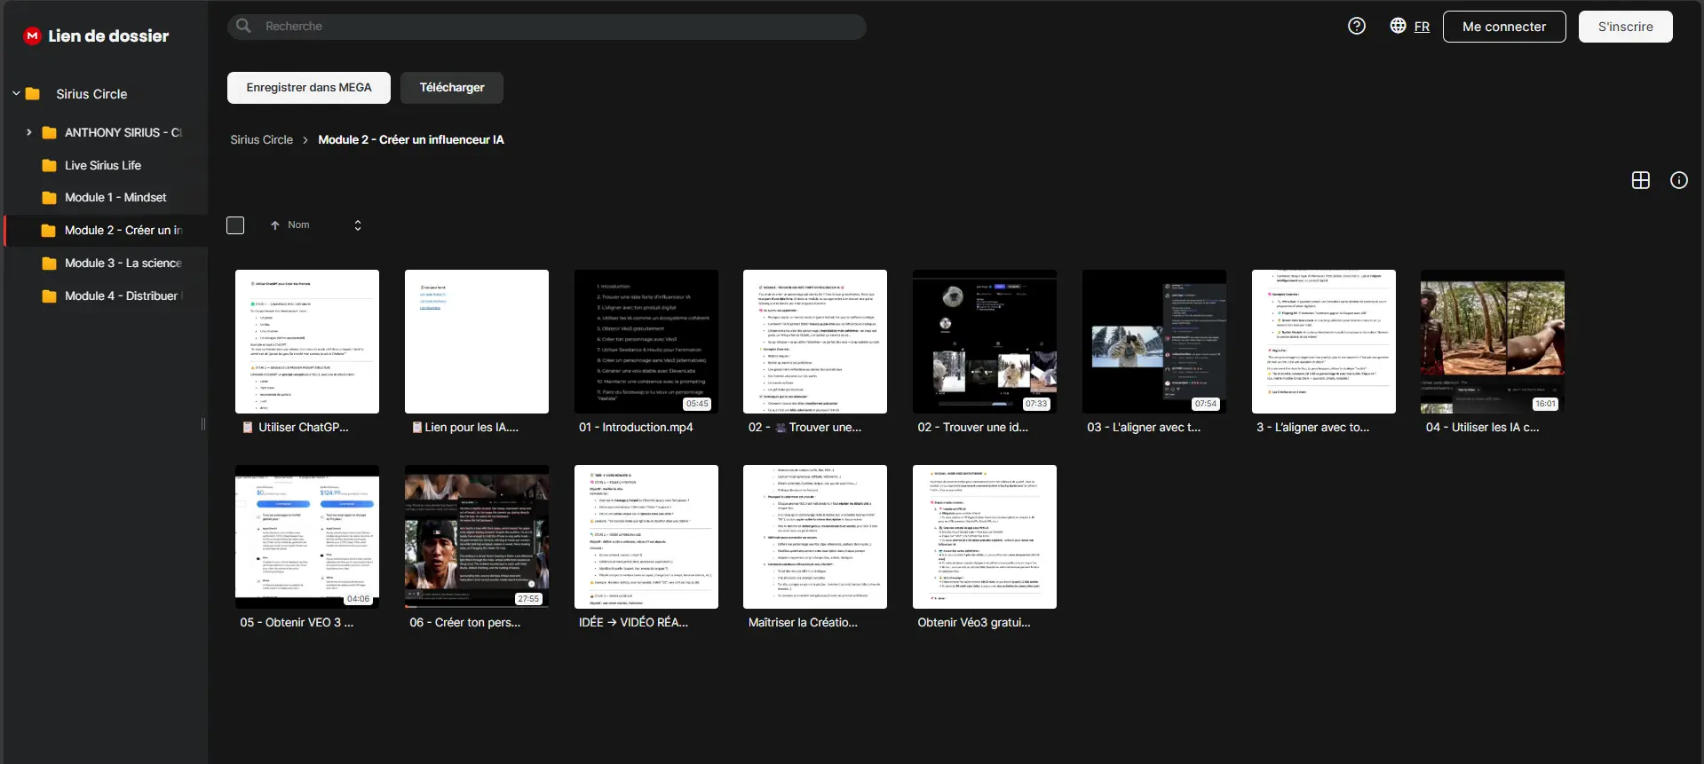
Task: Open the 04 - Utiliser les IA c... video
Action: (1493, 342)
